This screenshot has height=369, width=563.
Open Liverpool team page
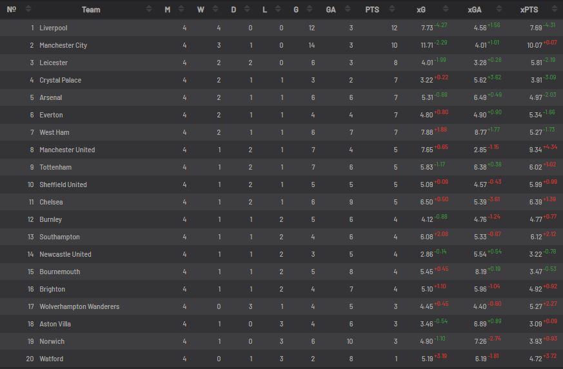pyautogui.click(x=53, y=28)
